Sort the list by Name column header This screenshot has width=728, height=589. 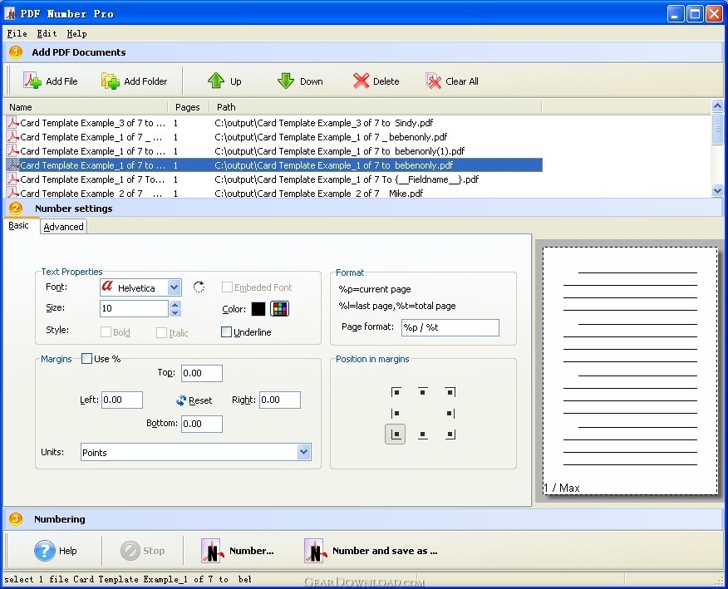(86, 107)
